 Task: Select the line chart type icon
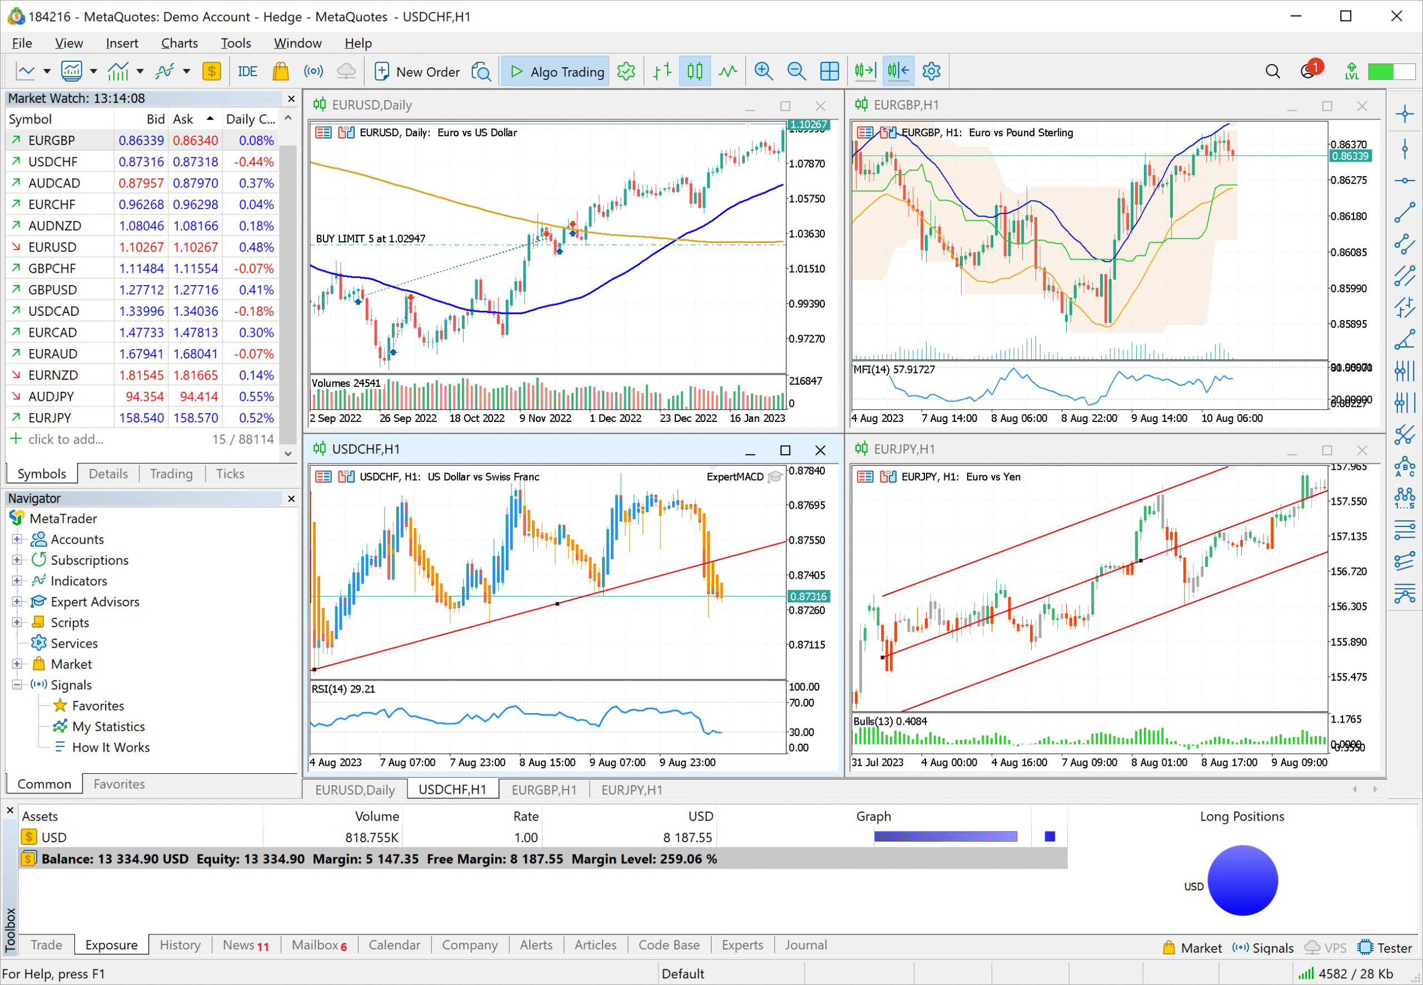tap(728, 72)
